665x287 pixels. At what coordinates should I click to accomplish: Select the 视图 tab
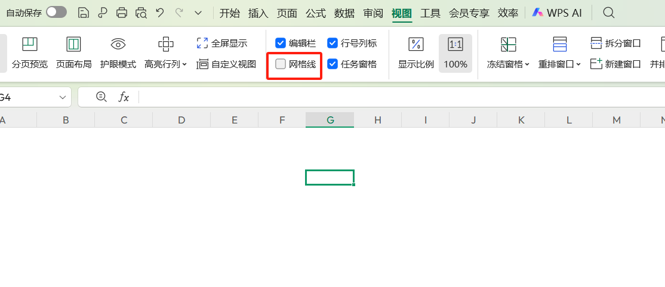402,13
